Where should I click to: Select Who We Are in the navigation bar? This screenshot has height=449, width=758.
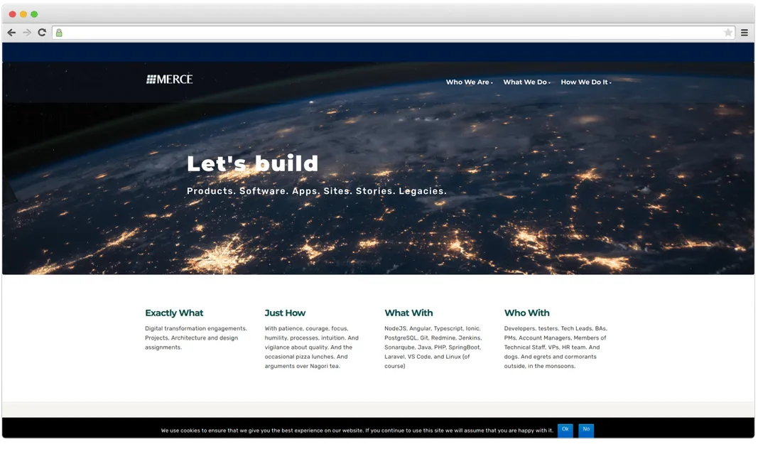pyautogui.click(x=466, y=82)
